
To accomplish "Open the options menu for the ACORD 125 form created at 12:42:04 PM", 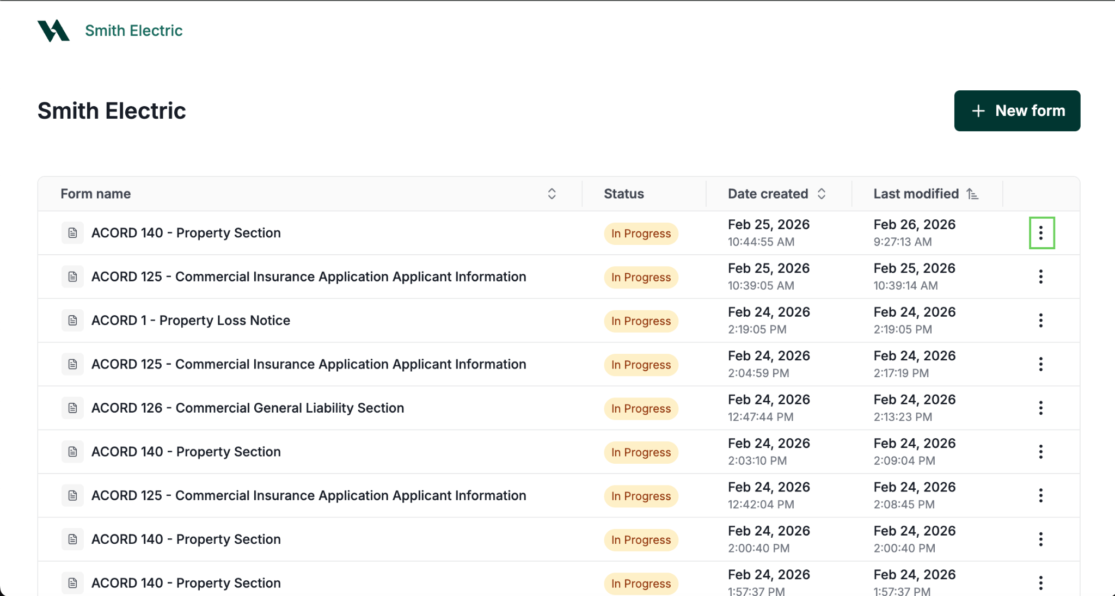I will (1041, 495).
